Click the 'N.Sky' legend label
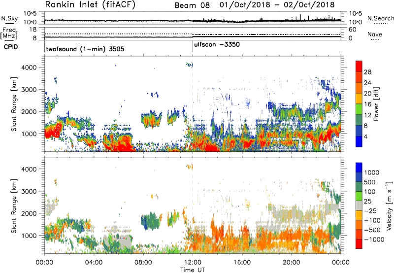This screenshot has height=273, width=394. tap(9, 18)
